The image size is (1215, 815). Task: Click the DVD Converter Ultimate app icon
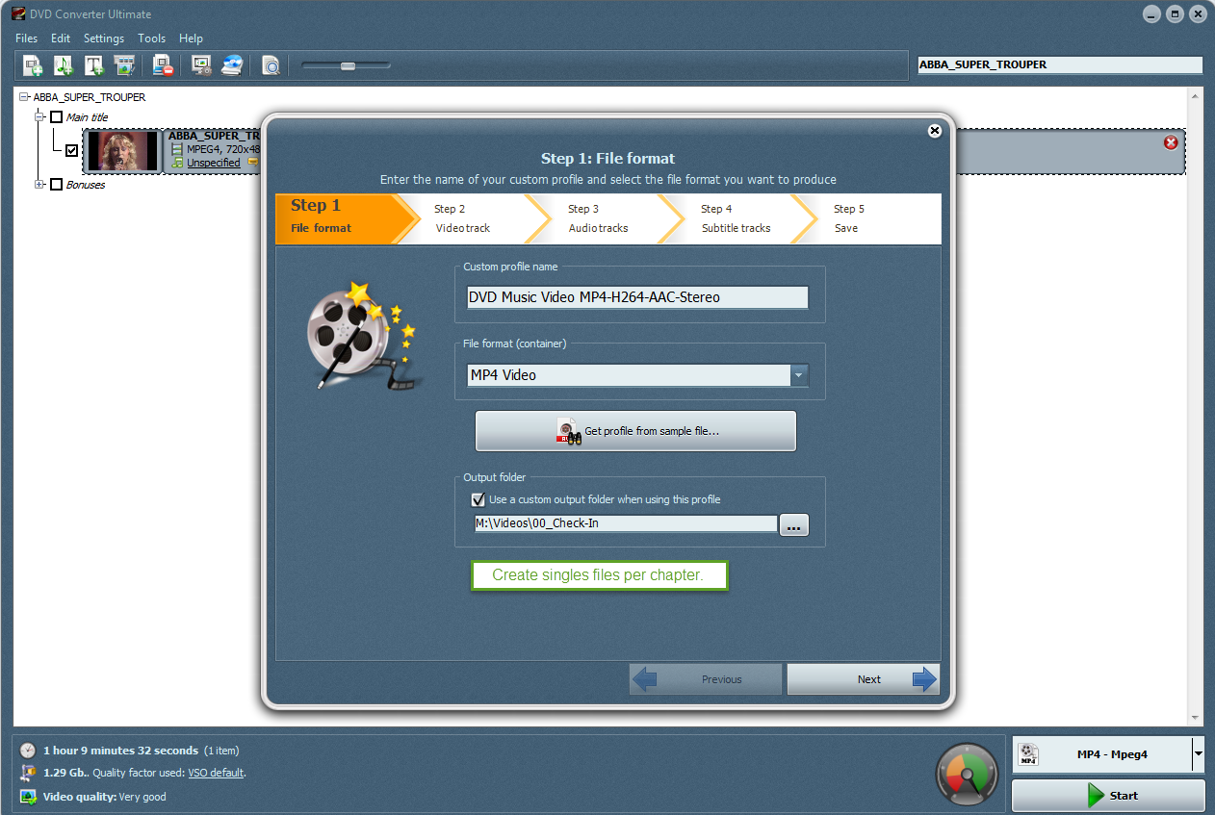tap(18, 13)
